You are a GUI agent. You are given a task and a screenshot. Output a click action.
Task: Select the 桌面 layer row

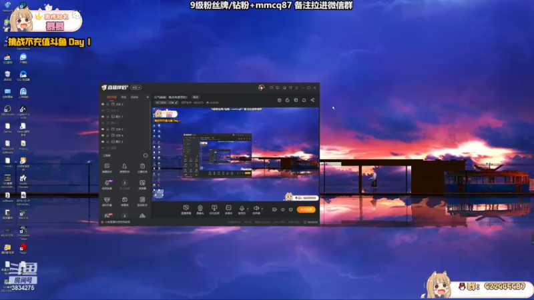[x=125, y=148]
